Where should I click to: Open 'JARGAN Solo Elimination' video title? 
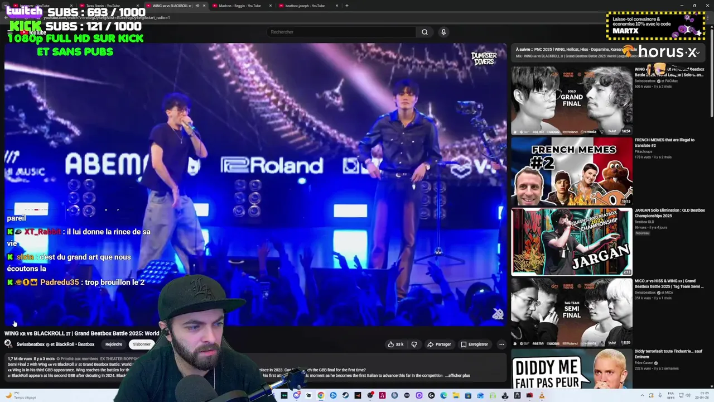[669, 213]
